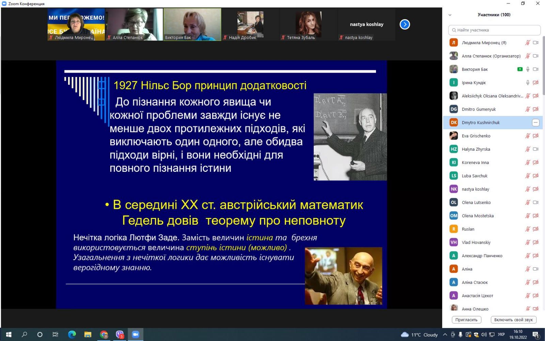Click Zoom icon in the taskbar

pos(136,335)
